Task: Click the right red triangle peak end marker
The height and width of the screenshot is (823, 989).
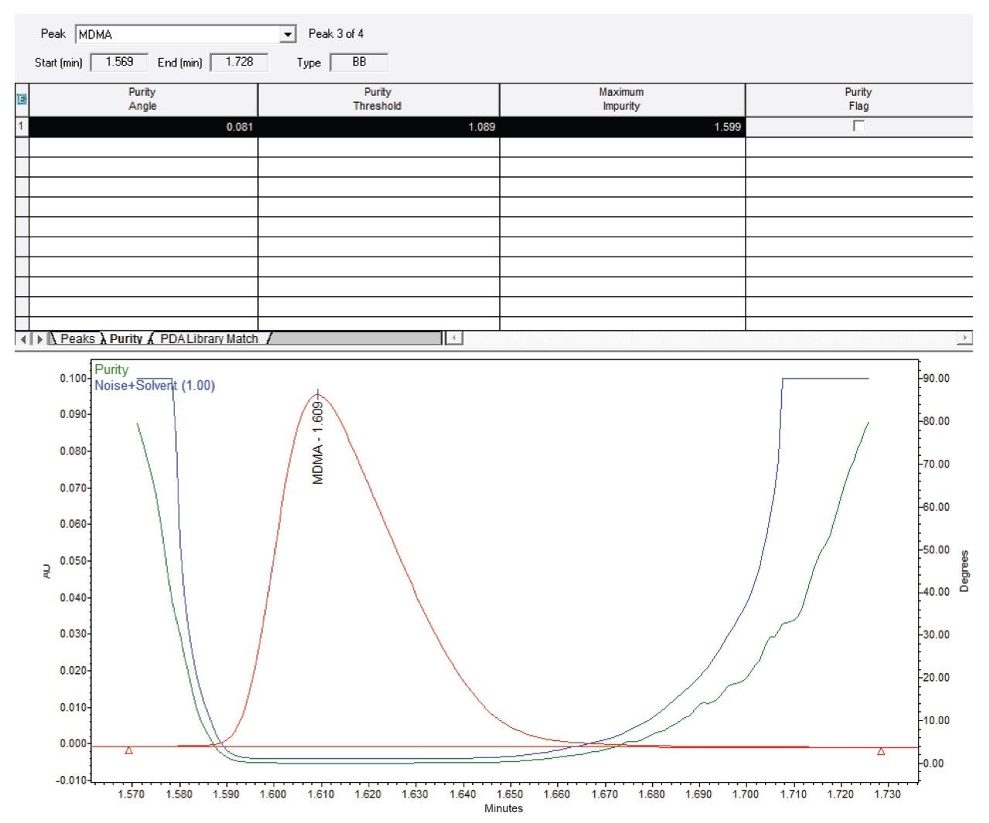Action: pyautogui.click(x=880, y=749)
